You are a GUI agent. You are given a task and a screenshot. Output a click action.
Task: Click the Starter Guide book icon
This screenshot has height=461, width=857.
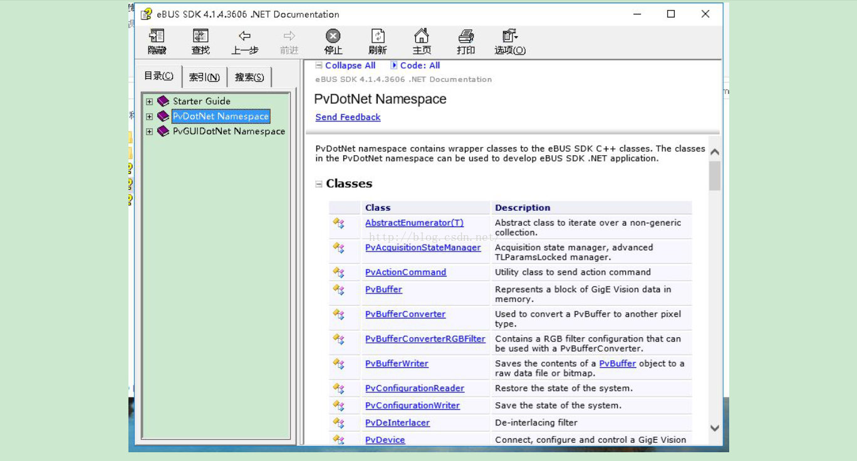tap(163, 101)
